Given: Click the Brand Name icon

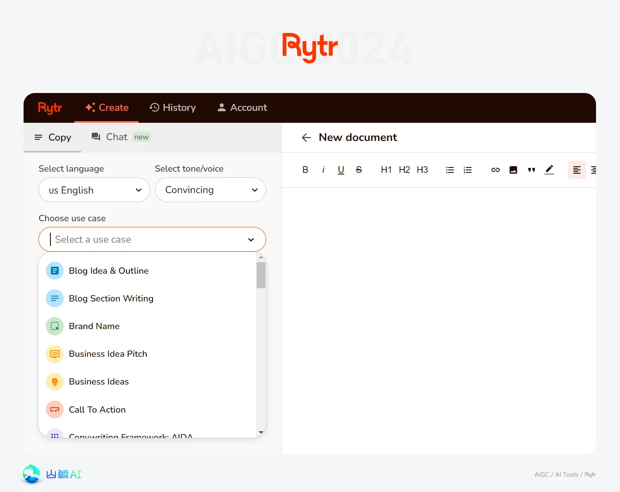Looking at the screenshot, I should pos(55,326).
